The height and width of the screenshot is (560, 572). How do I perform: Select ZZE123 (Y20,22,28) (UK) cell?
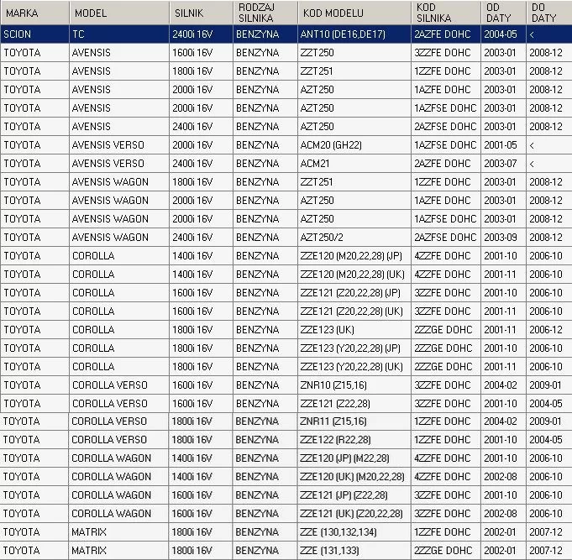[x=354, y=367]
